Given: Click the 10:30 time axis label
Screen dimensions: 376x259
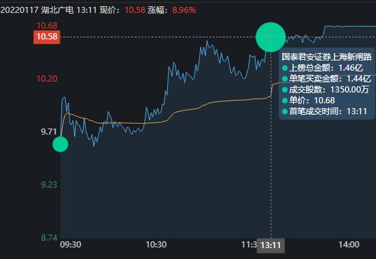Looking at the screenshot, I should [156, 245].
